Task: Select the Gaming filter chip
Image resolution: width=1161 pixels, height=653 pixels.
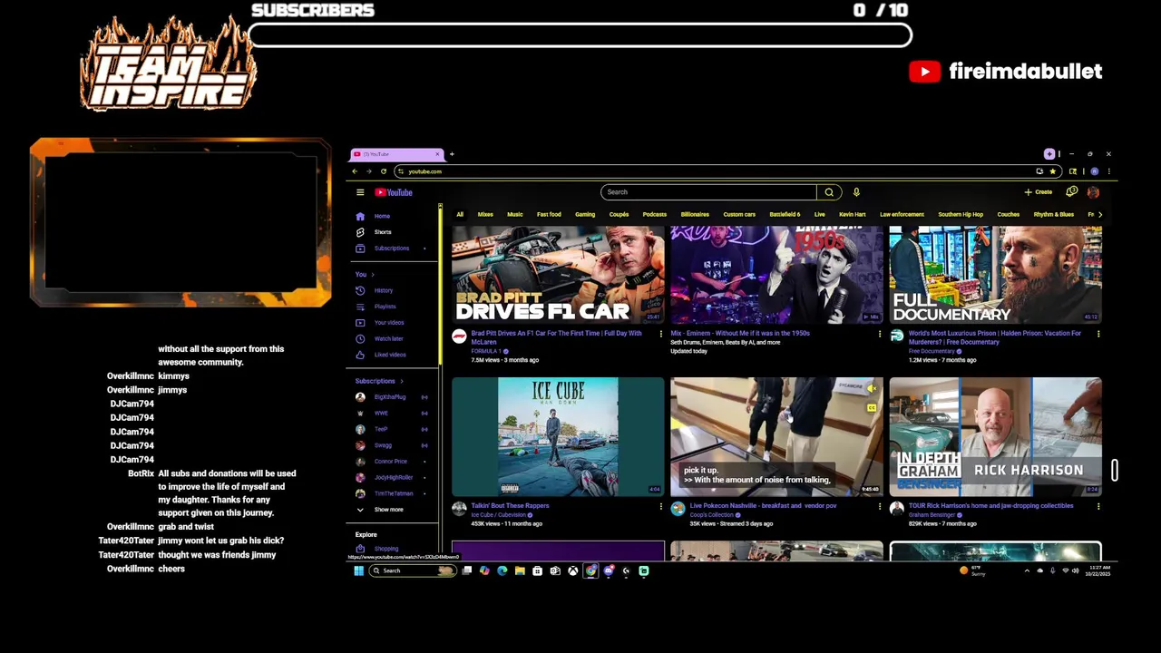Action: 585,215
